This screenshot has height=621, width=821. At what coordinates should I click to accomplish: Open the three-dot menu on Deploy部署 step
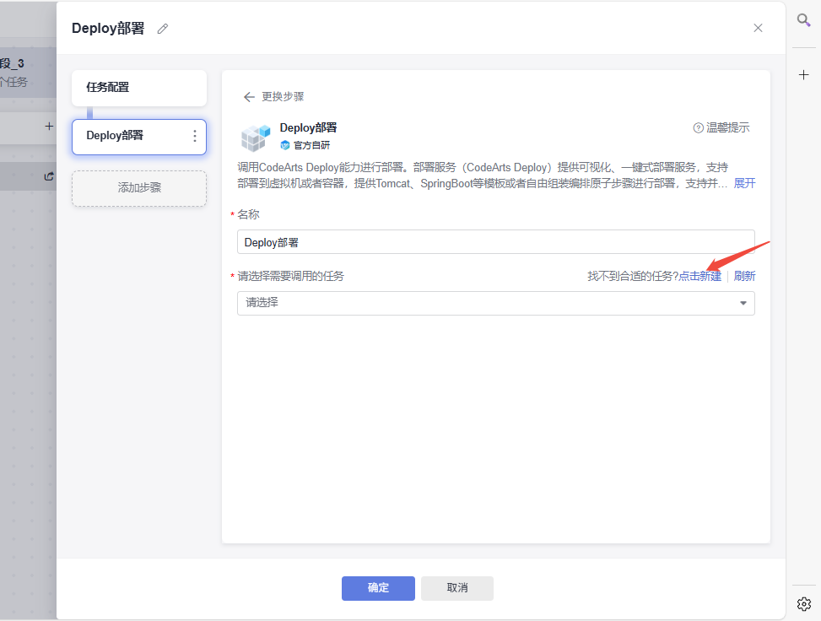pos(195,136)
